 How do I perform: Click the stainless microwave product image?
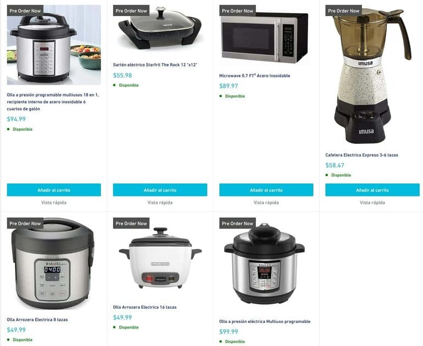264,37
